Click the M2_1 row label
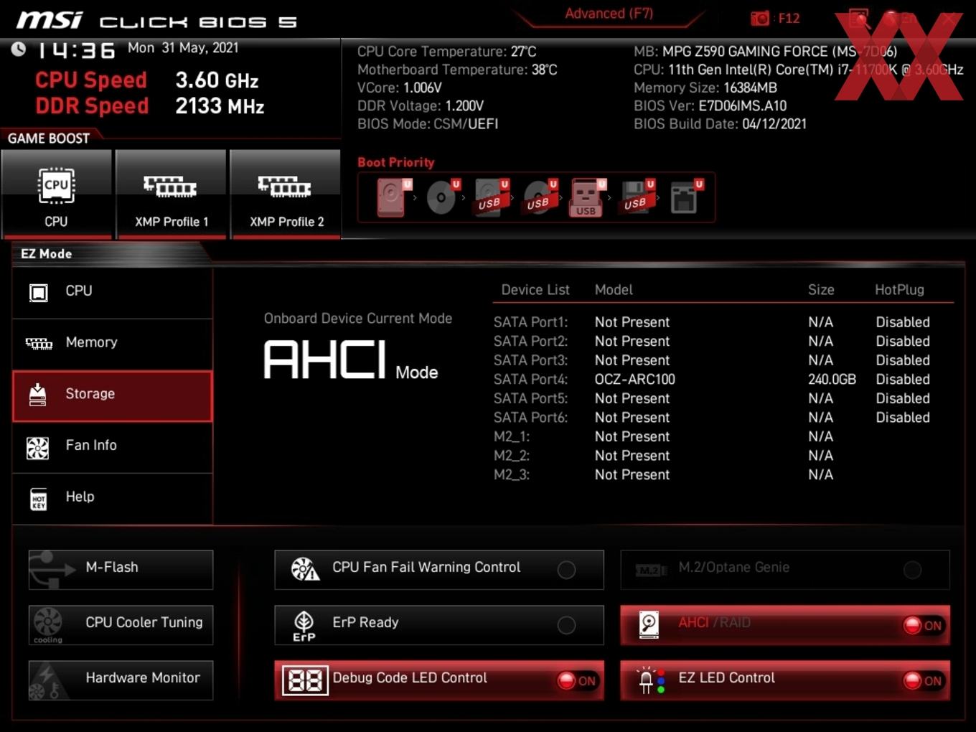976x732 pixels. (x=512, y=436)
